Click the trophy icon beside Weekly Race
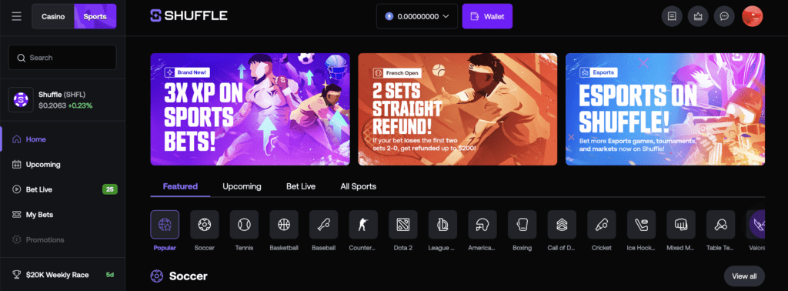This screenshot has height=291, width=788. pyautogui.click(x=17, y=275)
